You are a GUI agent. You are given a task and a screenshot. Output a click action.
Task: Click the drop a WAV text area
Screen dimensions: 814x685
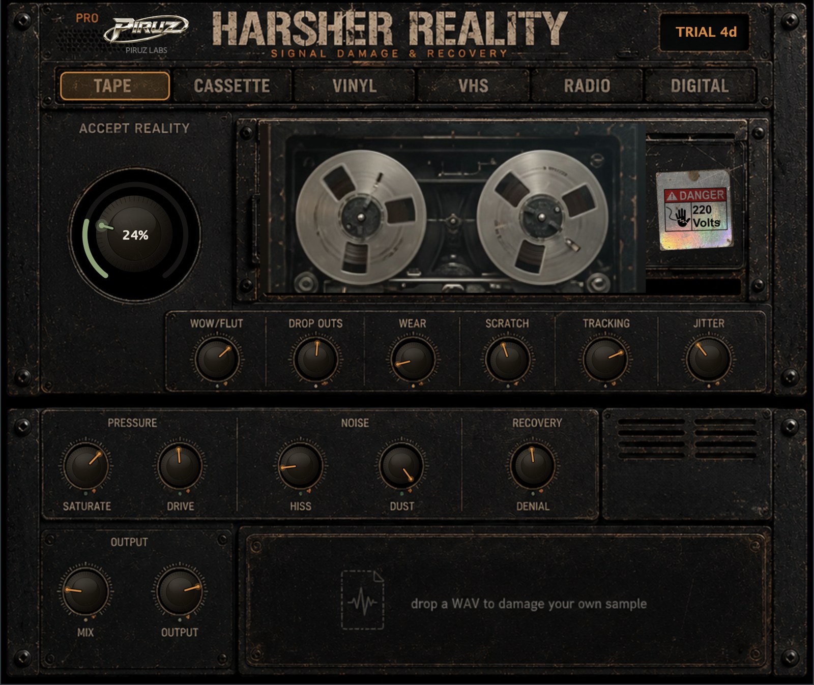pos(529,604)
